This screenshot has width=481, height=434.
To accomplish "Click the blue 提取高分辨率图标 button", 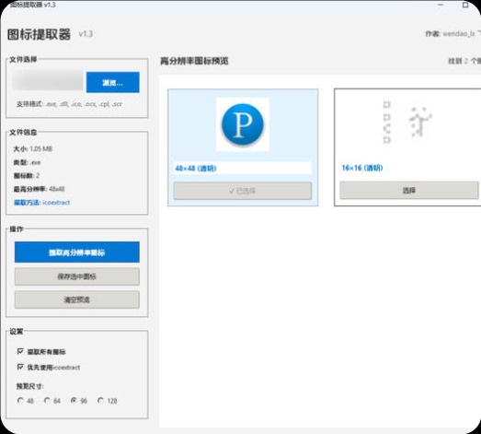I will pos(76,252).
